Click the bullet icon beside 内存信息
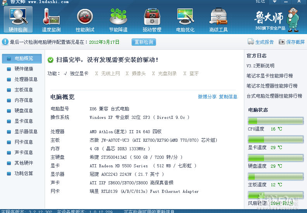 [9, 100]
